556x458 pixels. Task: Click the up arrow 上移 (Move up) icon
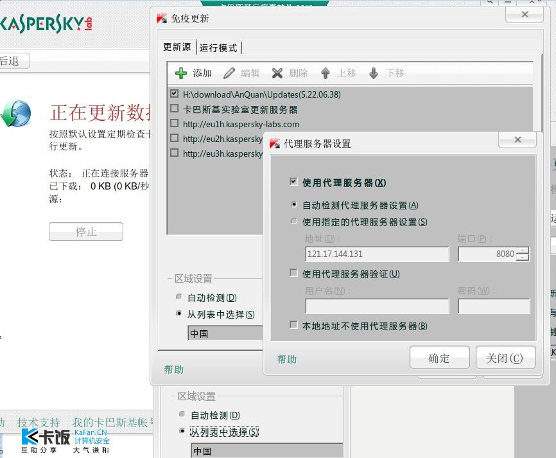325,73
